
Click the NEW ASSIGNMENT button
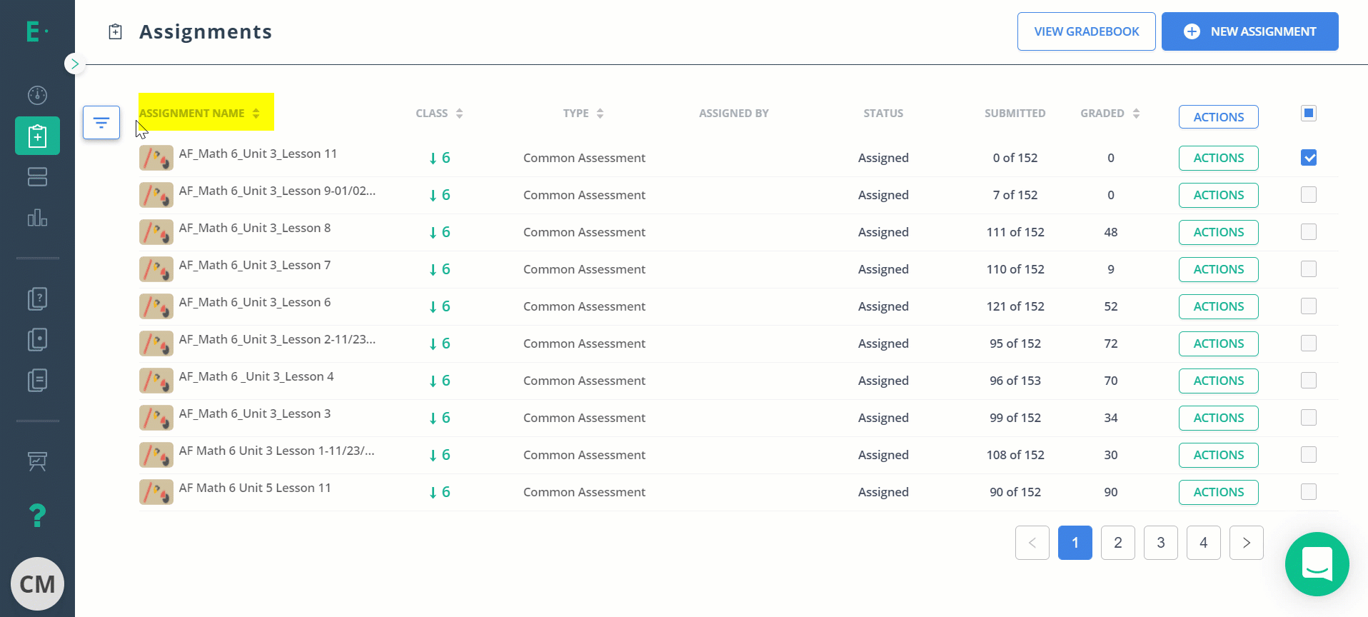click(1249, 31)
